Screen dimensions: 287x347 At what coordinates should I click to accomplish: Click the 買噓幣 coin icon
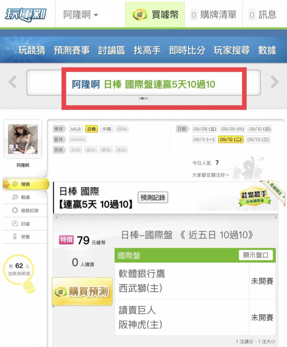tap(140, 15)
